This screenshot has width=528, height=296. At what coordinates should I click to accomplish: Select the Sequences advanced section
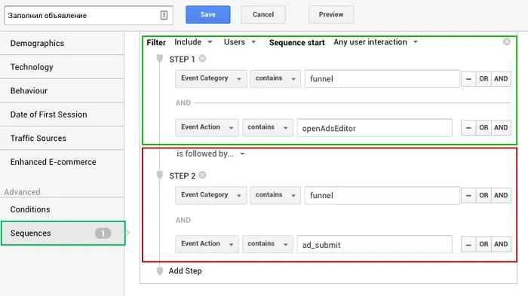63,233
